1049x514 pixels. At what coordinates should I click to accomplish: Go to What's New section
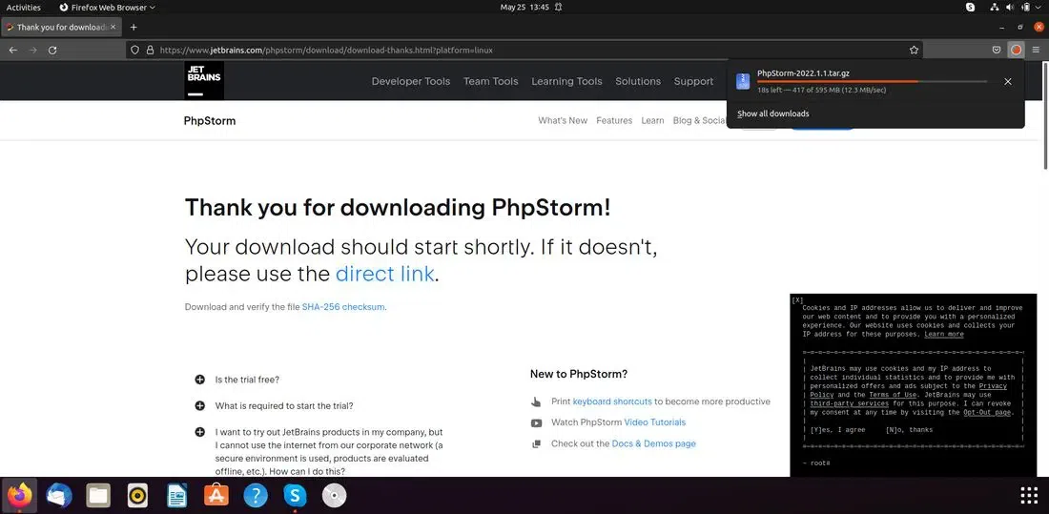click(563, 120)
